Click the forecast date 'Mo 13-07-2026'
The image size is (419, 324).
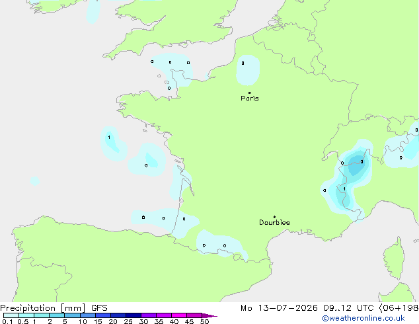(x=279, y=308)
